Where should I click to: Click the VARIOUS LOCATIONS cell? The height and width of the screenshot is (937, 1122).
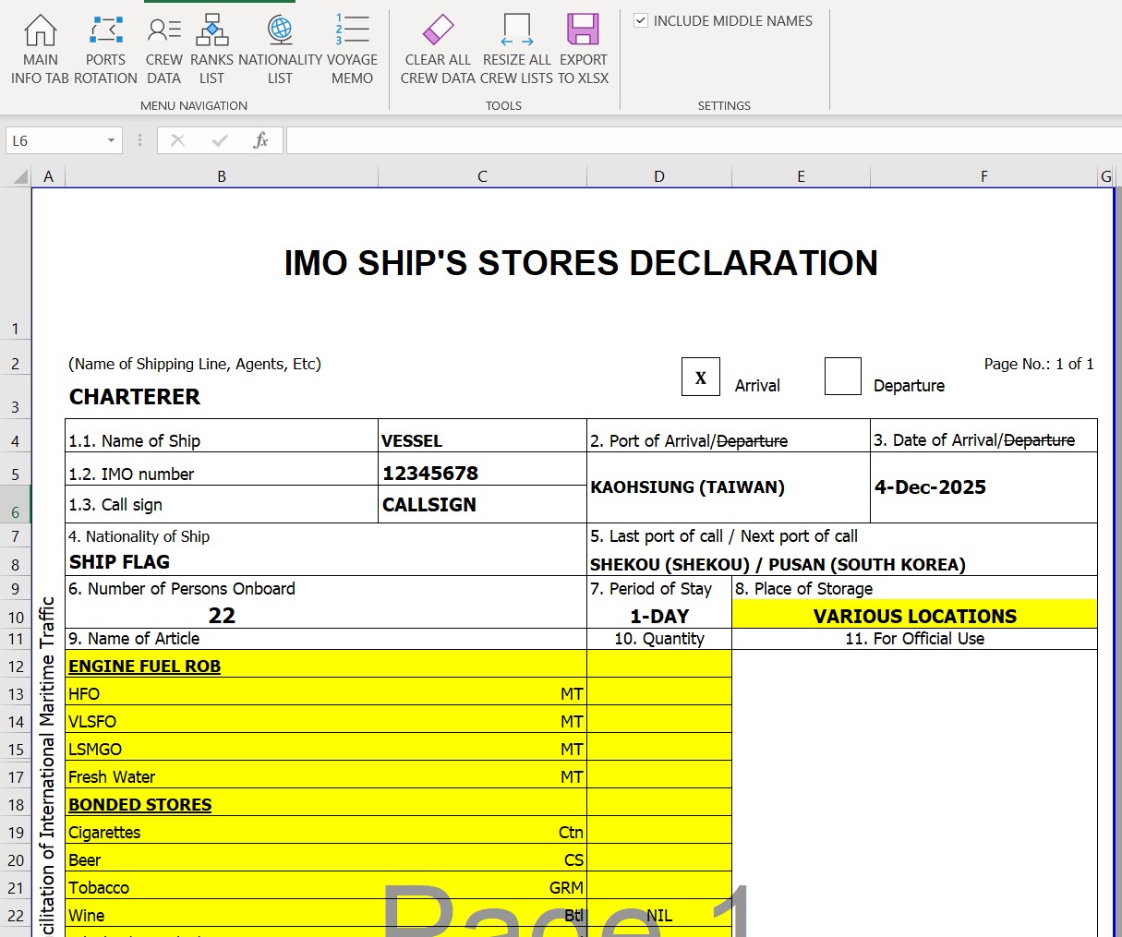click(x=914, y=615)
